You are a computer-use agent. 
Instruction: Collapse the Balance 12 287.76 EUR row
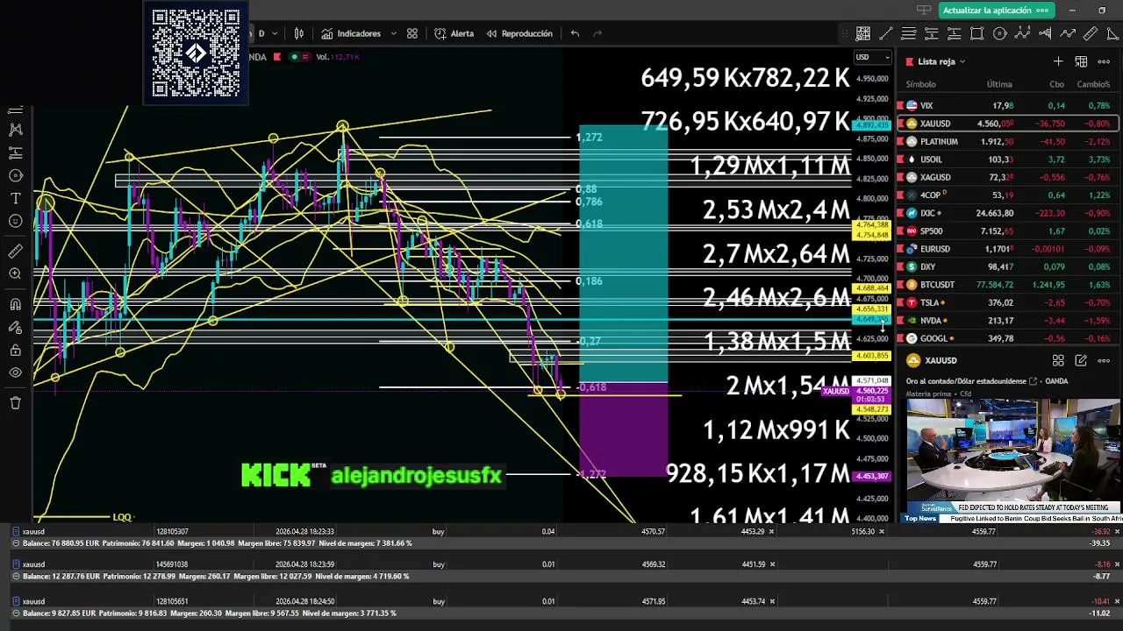(17, 577)
